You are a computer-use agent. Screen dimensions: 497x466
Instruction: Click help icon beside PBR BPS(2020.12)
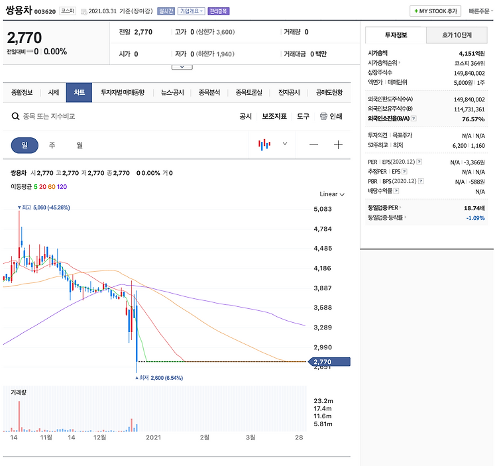tap(421, 182)
